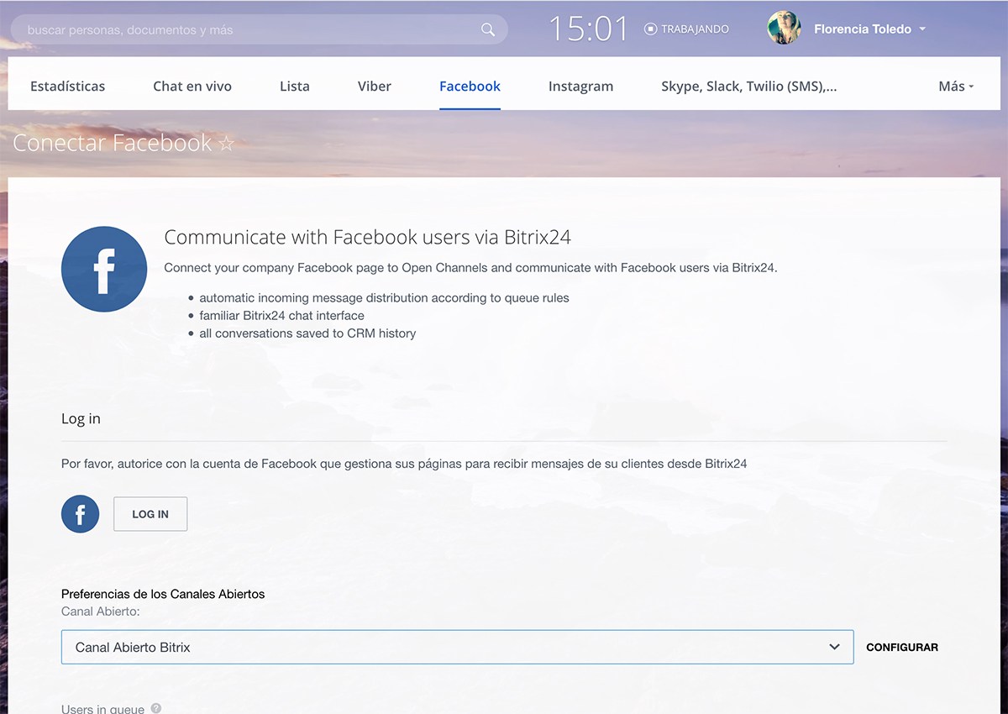Switch to the Instagram tab
This screenshot has width=1008, height=714.
pyautogui.click(x=580, y=87)
